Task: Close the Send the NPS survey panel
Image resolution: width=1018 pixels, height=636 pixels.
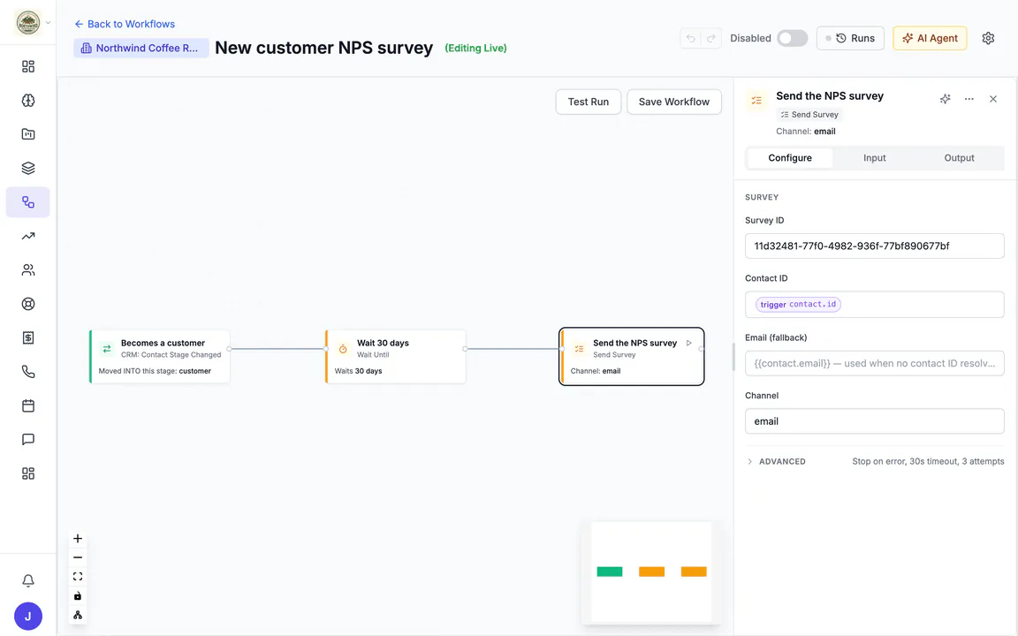Action: point(993,99)
